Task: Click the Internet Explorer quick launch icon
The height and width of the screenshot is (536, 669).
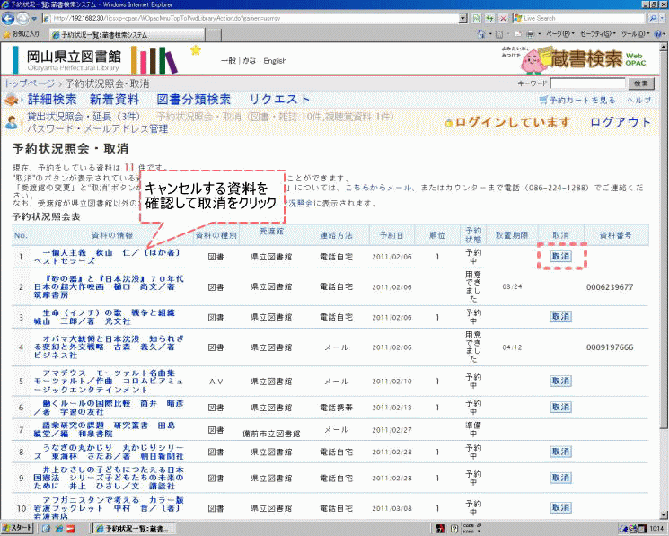Action: click(59, 528)
